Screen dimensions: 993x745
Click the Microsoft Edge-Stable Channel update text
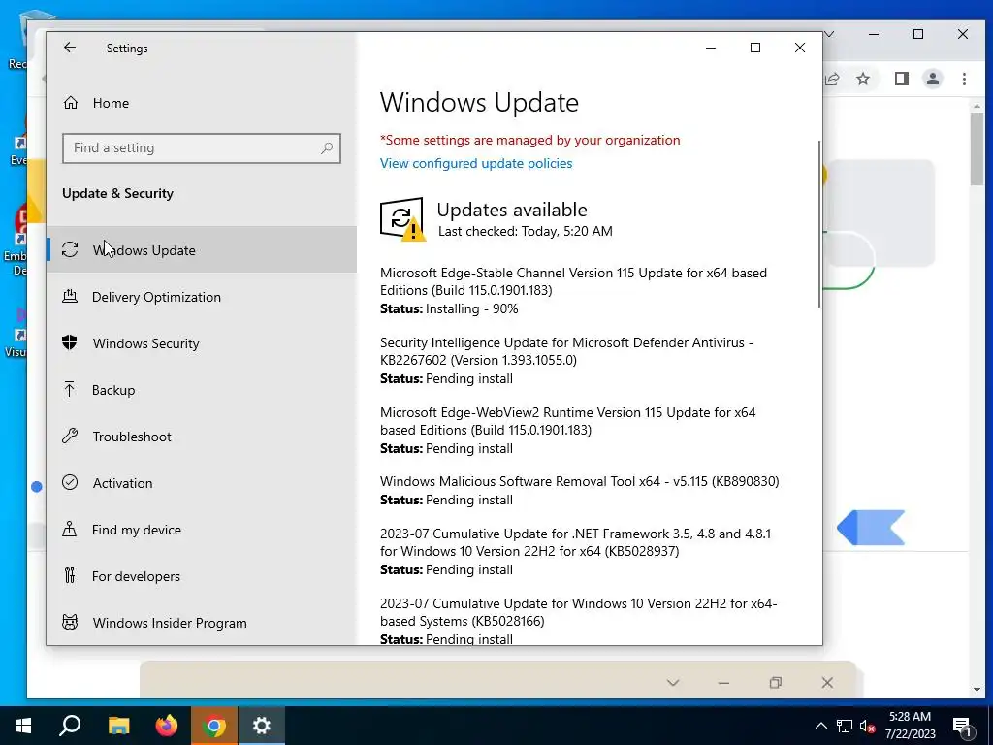coord(573,281)
